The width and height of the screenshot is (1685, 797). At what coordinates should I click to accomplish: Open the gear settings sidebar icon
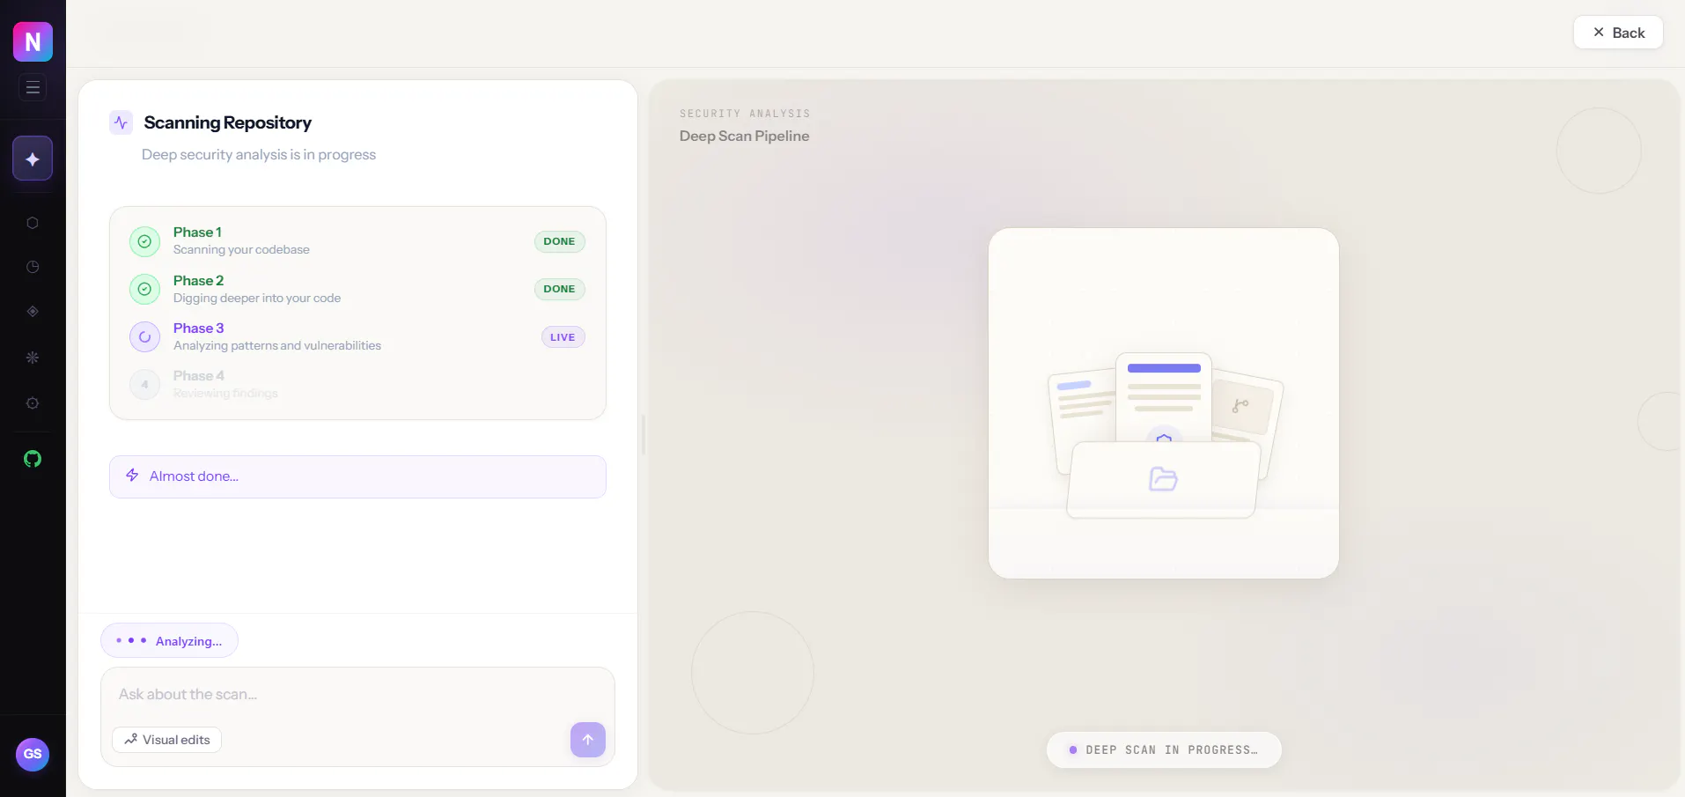coord(33,403)
